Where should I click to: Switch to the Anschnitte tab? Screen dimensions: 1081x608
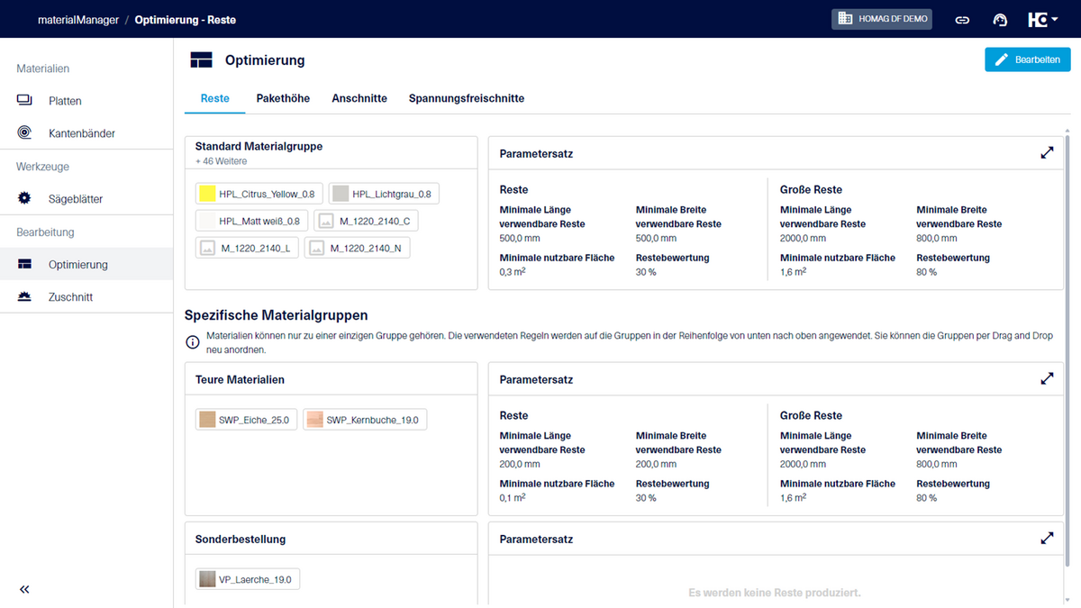tap(359, 98)
